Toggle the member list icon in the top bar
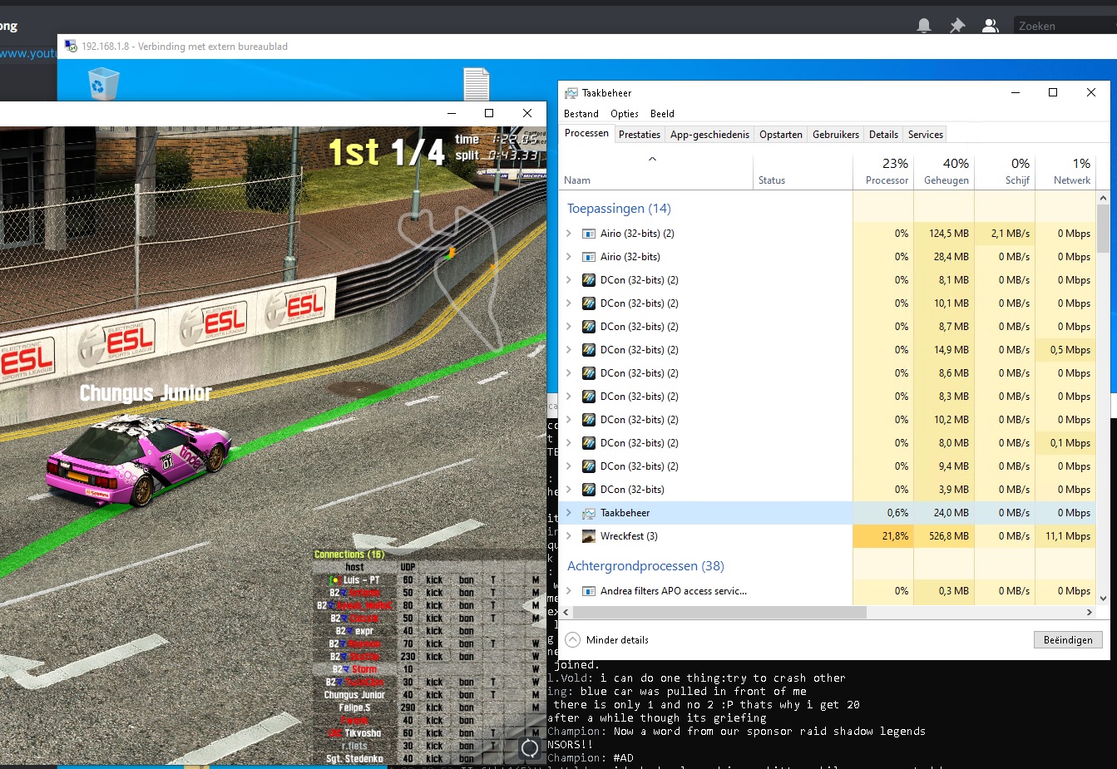The width and height of the screenshot is (1117, 769). tap(990, 26)
